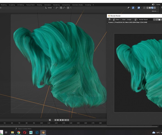The width and height of the screenshot is (162, 135).
Task: Open the Rendering workspace tab
Action: tap(56, 5)
